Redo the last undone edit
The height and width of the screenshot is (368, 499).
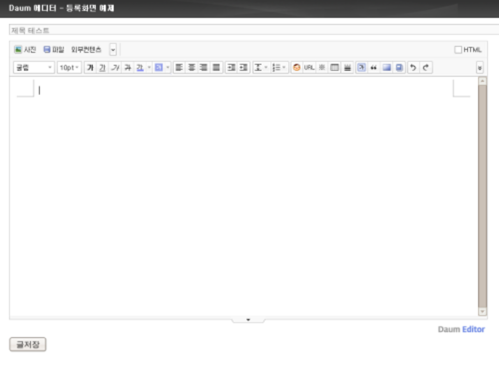tap(426, 68)
